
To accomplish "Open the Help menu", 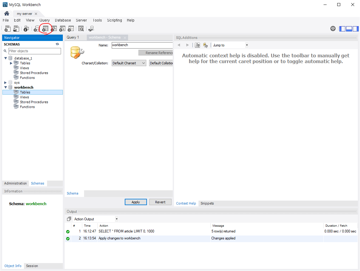I will pyautogui.click(x=131, y=20).
